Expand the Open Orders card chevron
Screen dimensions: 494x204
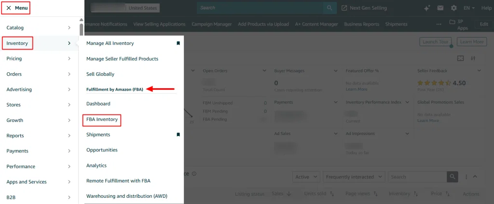[264, 71]
